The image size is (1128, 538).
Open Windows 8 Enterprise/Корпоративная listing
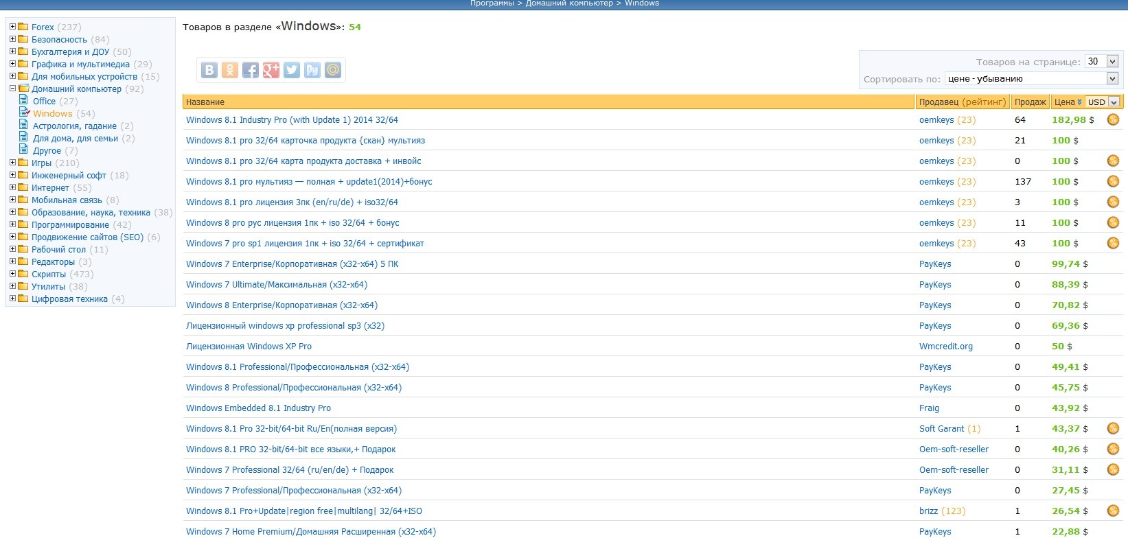coord(281,305)
